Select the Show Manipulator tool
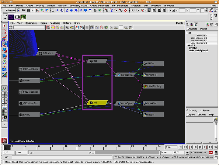Image resolution: width=219 pixels, height=165 pixels. point(5,75)
